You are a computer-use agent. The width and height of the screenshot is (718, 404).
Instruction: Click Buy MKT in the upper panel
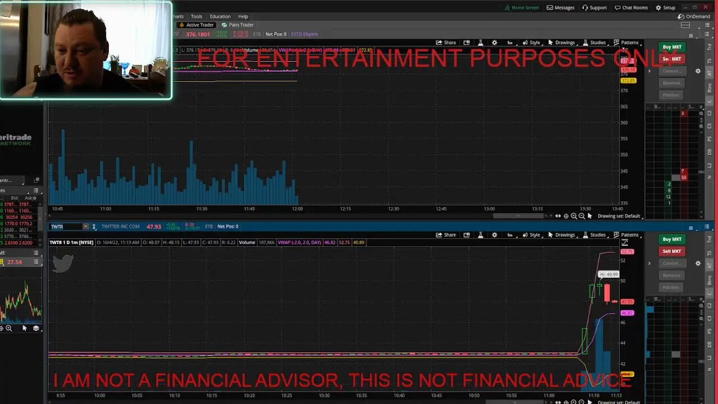click(x=672, y=47)
